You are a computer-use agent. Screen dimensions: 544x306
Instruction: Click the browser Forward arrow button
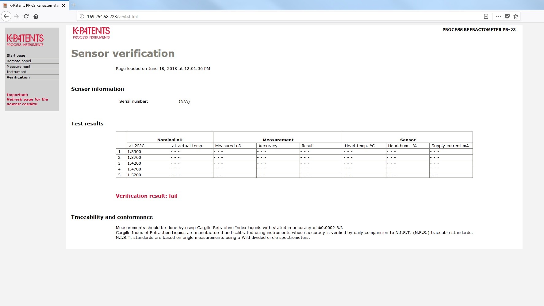[x=16, y=16]
